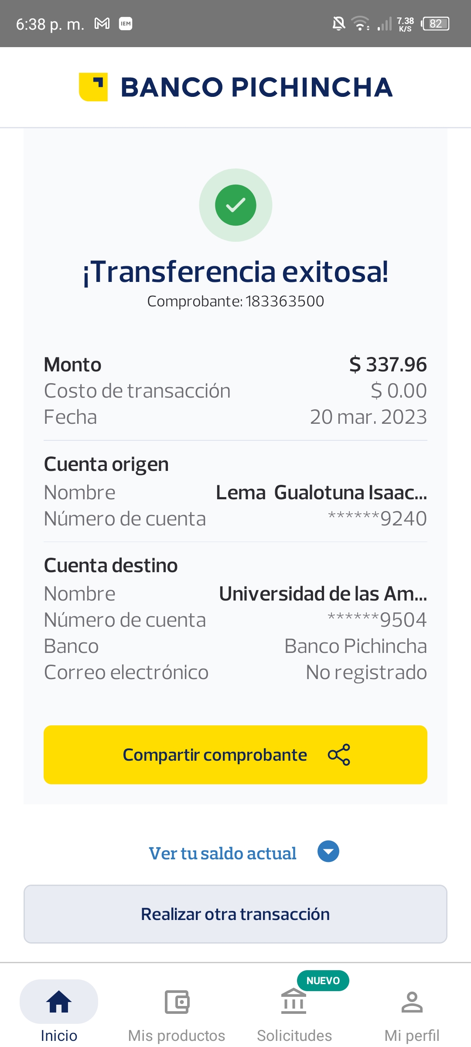Tap the share icon on yellow button
The height and width of the screenshot is (1047, 471).
tap(339, 755)
